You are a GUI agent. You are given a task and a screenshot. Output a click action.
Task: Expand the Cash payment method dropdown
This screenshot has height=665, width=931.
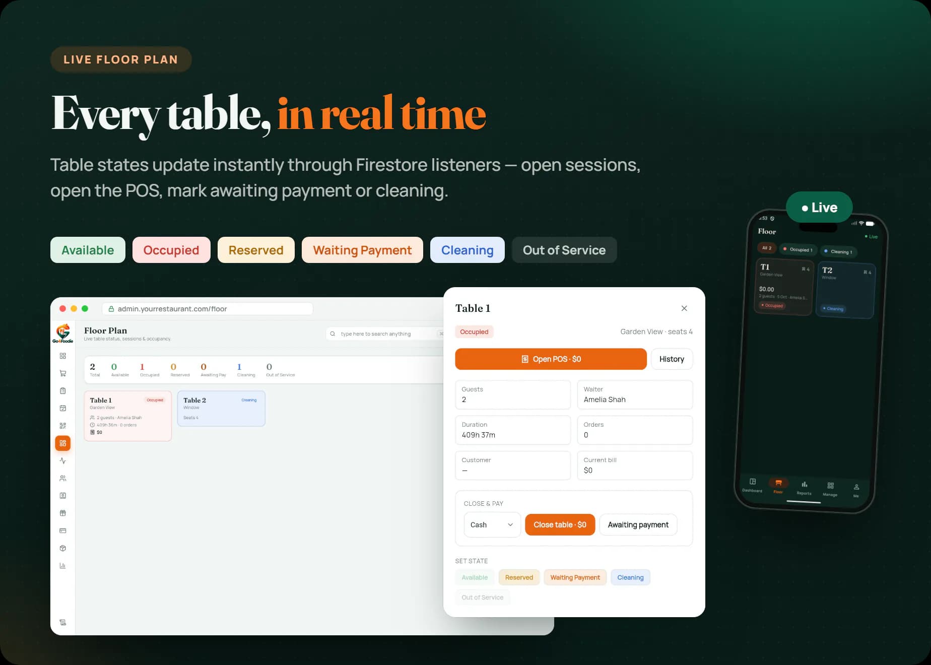[x=492, y=524]
